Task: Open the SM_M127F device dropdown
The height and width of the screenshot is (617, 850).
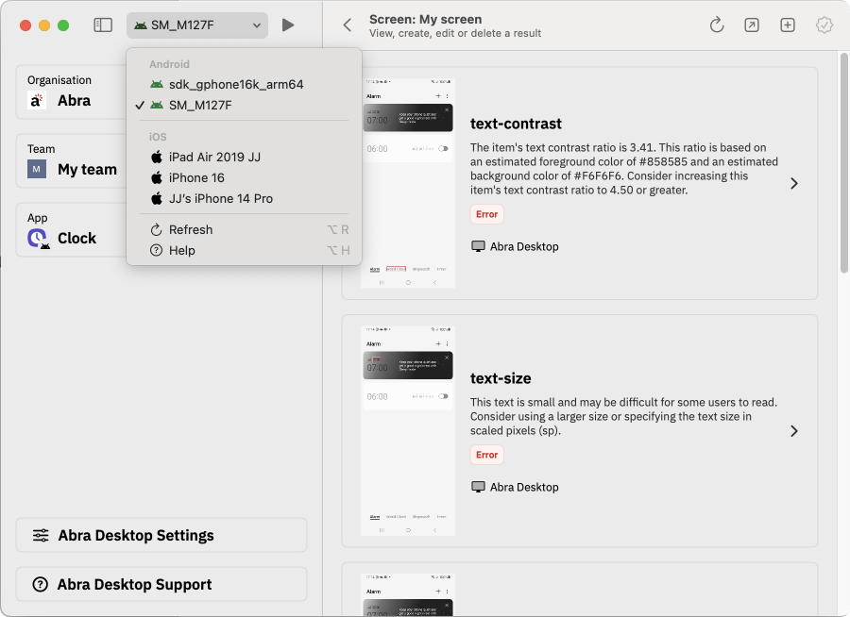Action: click(x=197, y=25)
